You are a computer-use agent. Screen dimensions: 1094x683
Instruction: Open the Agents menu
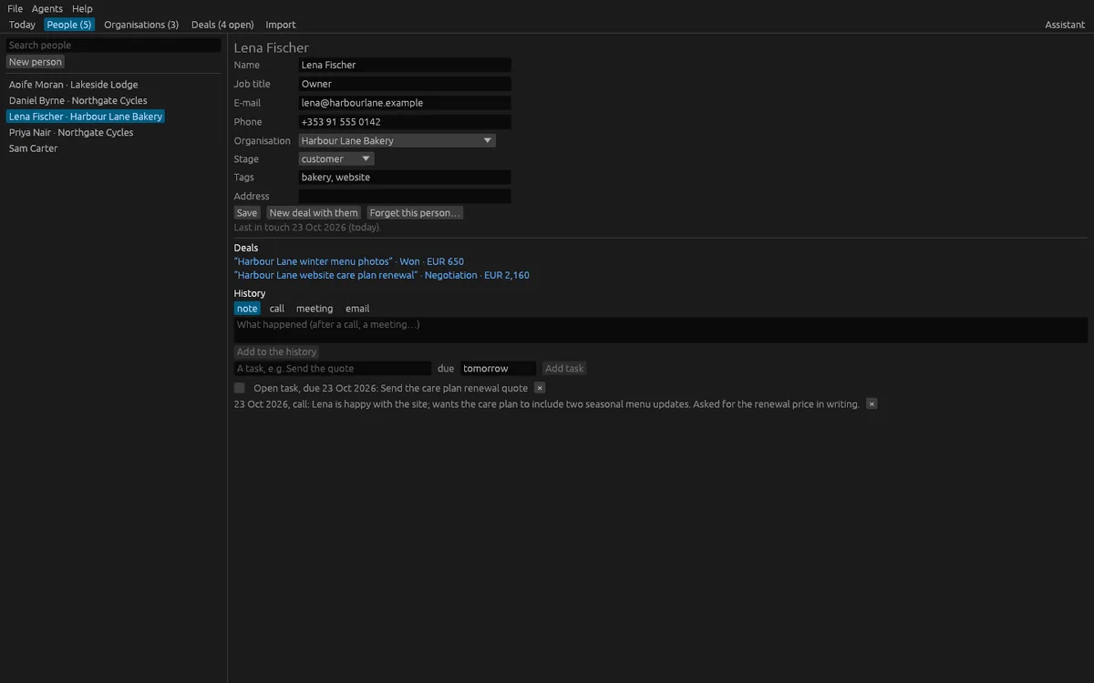click(x=47, y=8)
